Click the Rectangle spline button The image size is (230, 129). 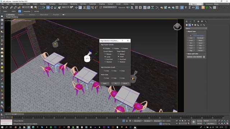point(201,38)
